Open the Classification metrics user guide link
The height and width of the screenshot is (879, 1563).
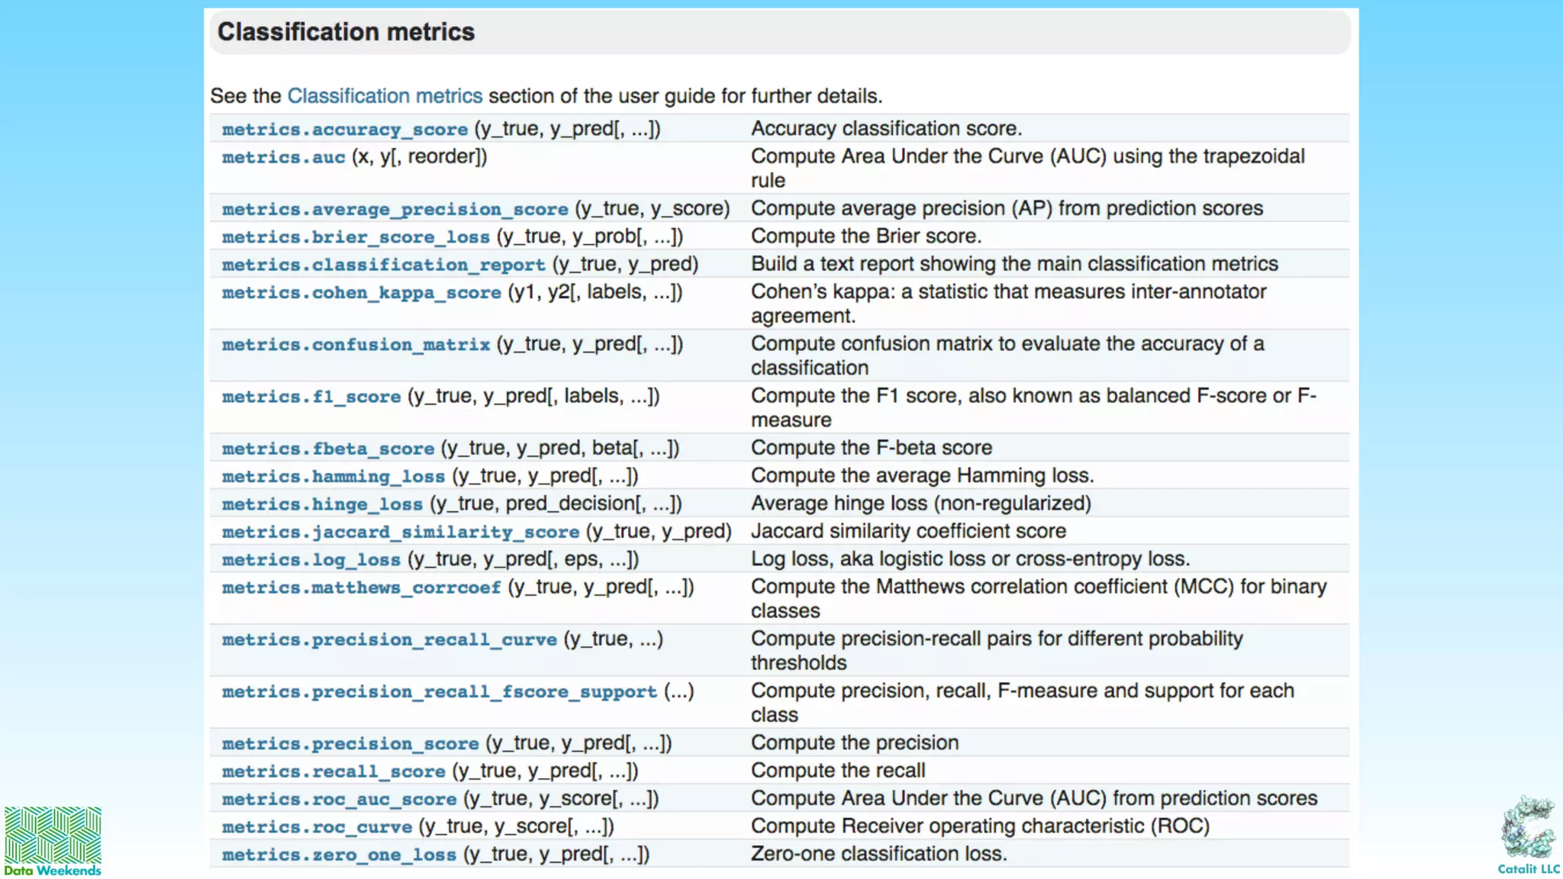click(x=385, y=96)
